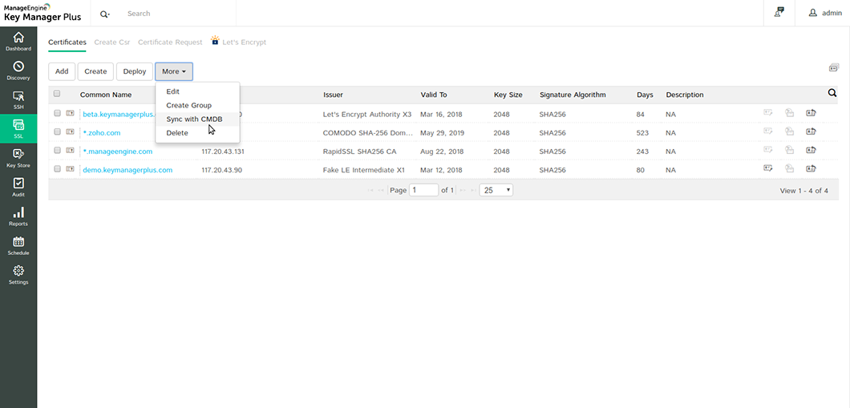Viewport: 850px width, 408px height.
Task: Click the export certificate icon on the demo.keymanagerplus.com row
Action: [811, 168]
